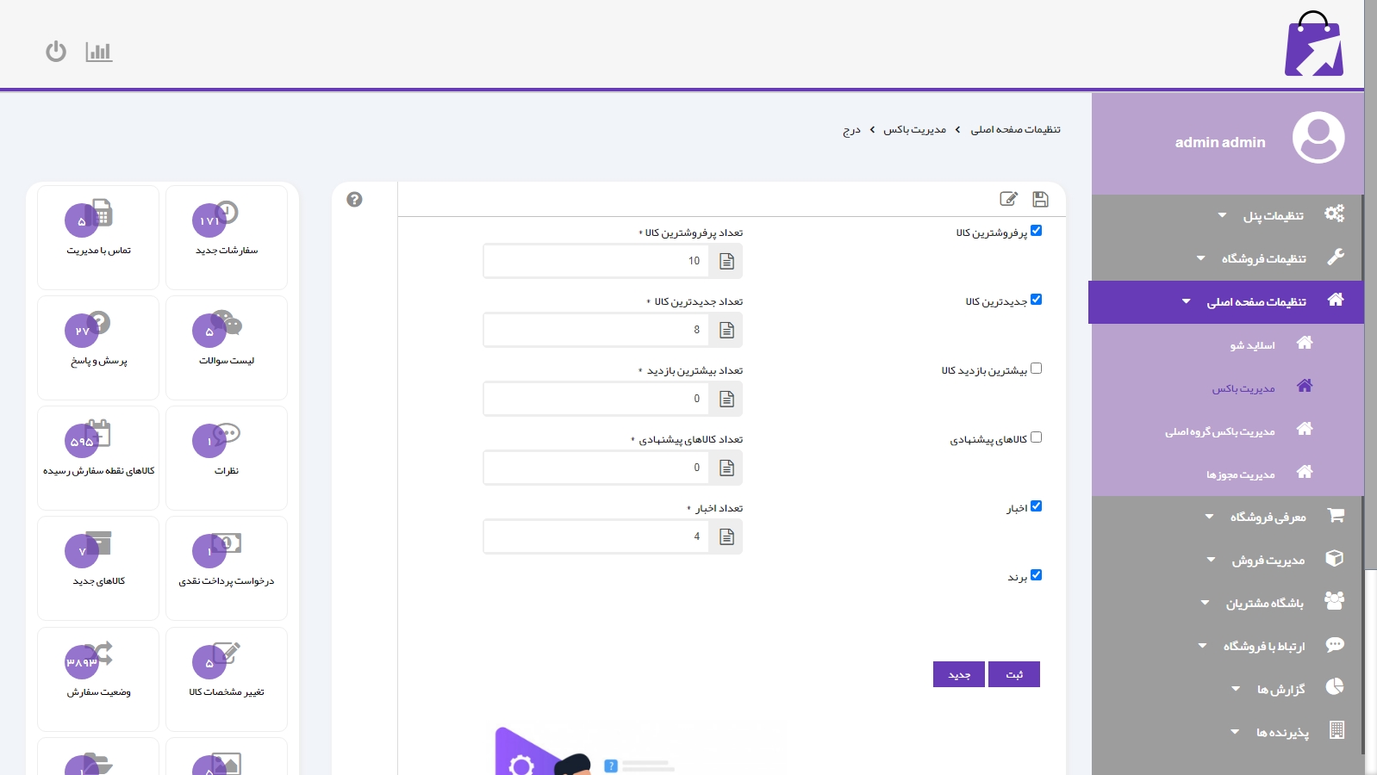The height and width of the screenshot is (775, 1377).
Task: Uncheck the جدیدترین کالا checkbox
Action: click(x=1037, y=300)
